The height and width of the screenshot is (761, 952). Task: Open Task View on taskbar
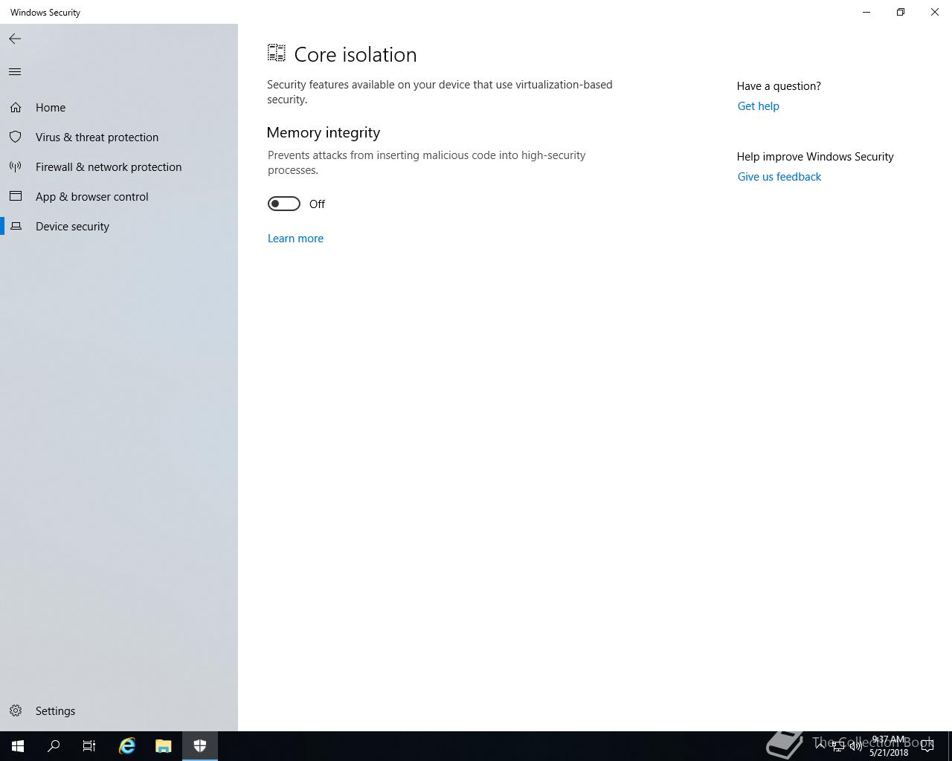pos(89,746)
